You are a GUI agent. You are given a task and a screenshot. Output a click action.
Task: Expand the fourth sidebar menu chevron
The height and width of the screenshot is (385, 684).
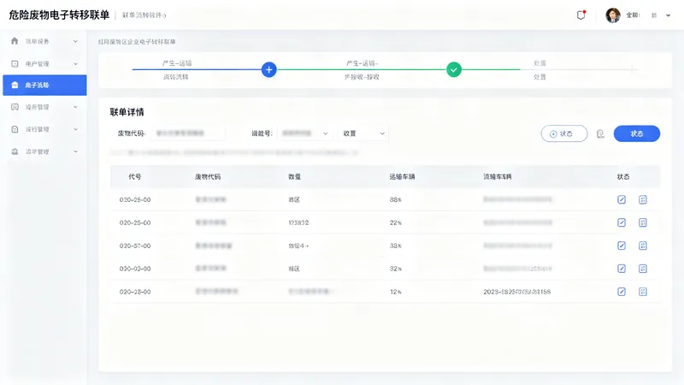pos(75,107)
